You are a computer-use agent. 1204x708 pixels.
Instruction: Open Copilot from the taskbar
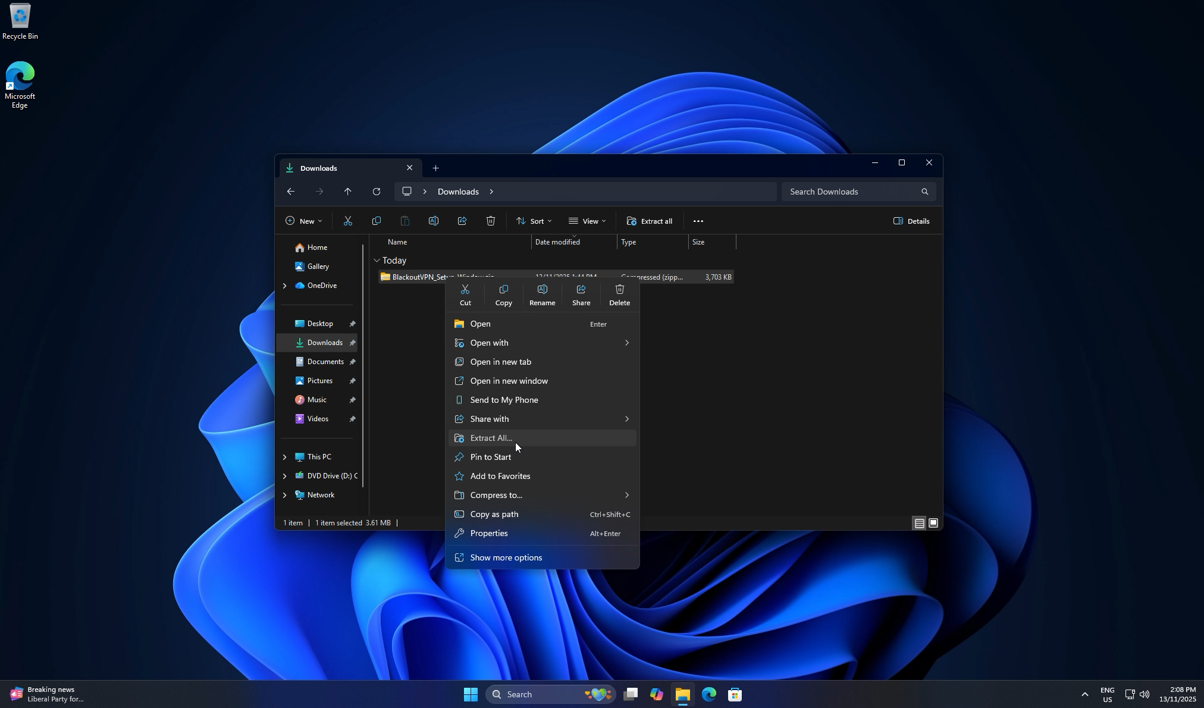pos(657,694)
